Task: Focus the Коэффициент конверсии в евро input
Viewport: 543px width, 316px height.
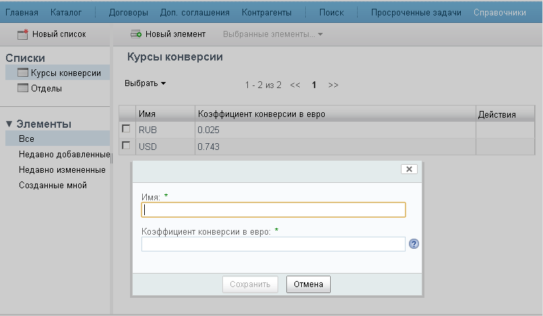Action: (x=274, y=244)
